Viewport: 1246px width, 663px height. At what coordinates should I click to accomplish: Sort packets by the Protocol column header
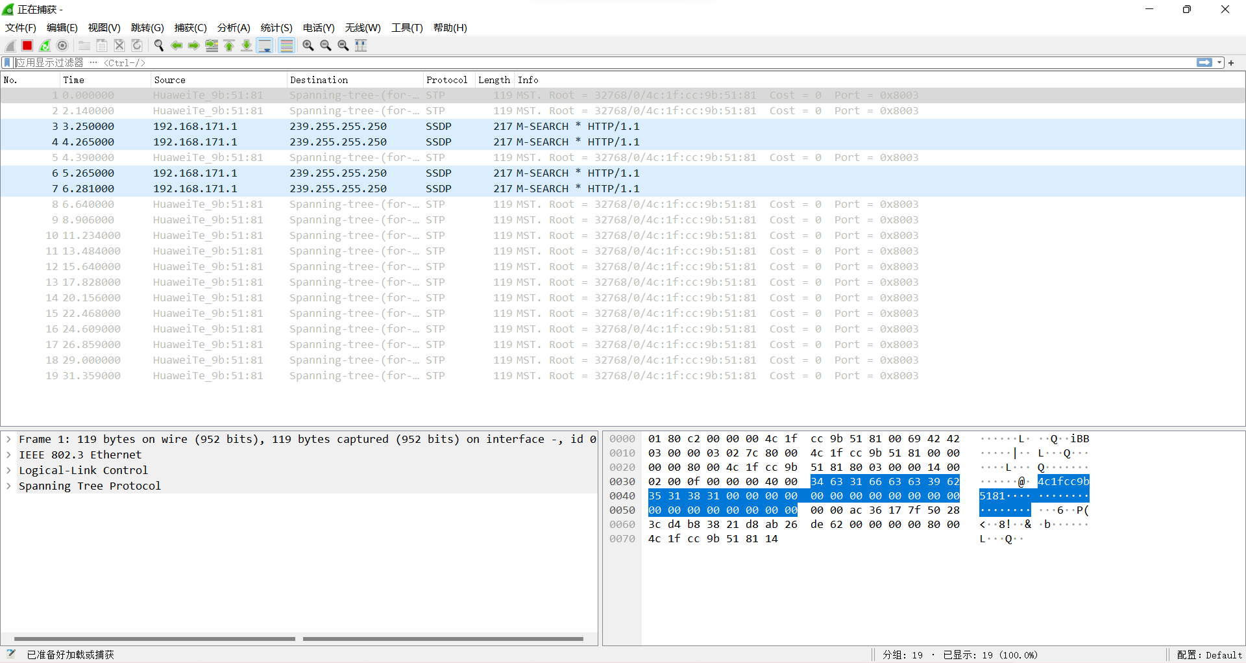pos(448,80)
